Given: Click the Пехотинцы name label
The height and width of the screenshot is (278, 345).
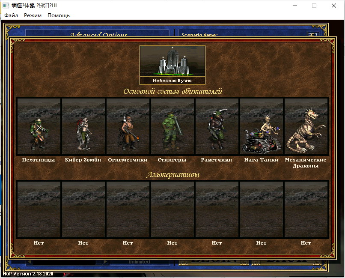Looking at the screenshot, I should point(39,160).
